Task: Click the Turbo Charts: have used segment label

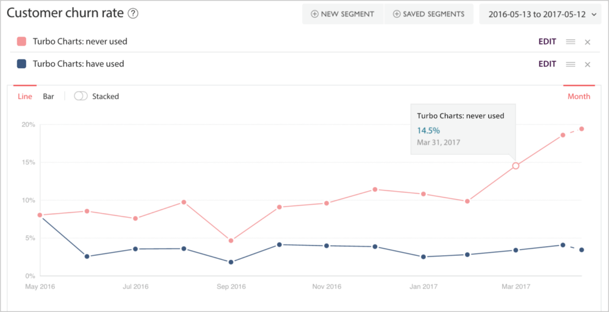Action: coord(79,64)
